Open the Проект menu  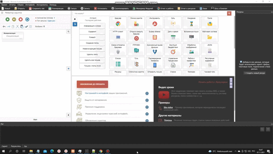tap(4, 5)
